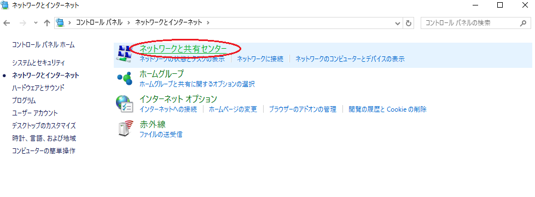Go up one folder level arrow
The image size is (535, 197).
tap(47, 23)
